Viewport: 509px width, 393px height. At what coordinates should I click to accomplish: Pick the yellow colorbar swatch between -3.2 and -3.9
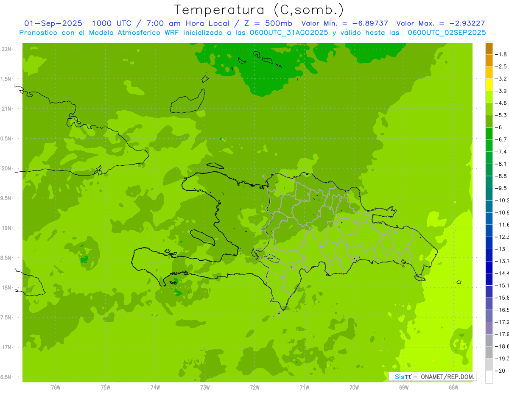click(489, 85)
